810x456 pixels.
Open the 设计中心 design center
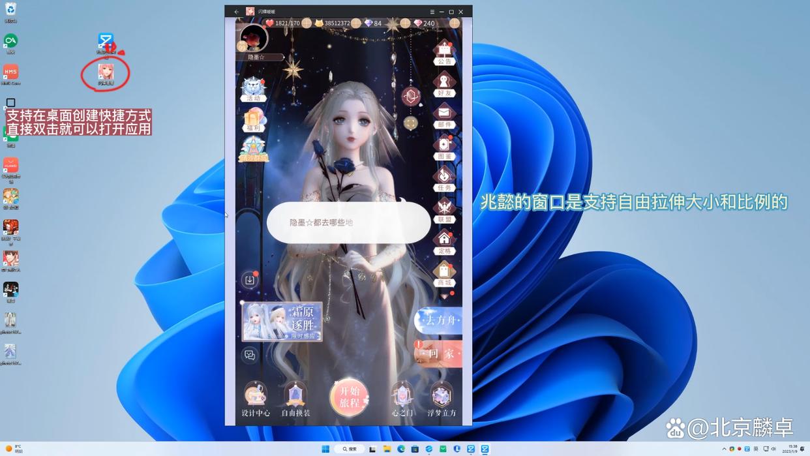254,395
